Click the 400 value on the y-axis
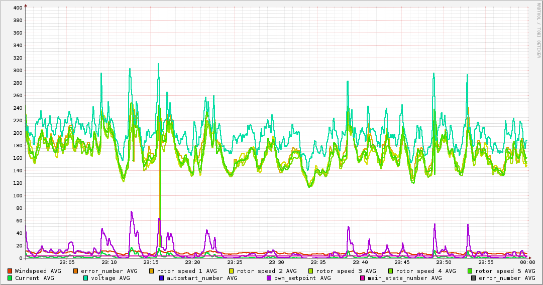Viewport: 543px width, 285px height. pyautogui.click(x=17, y=8)
